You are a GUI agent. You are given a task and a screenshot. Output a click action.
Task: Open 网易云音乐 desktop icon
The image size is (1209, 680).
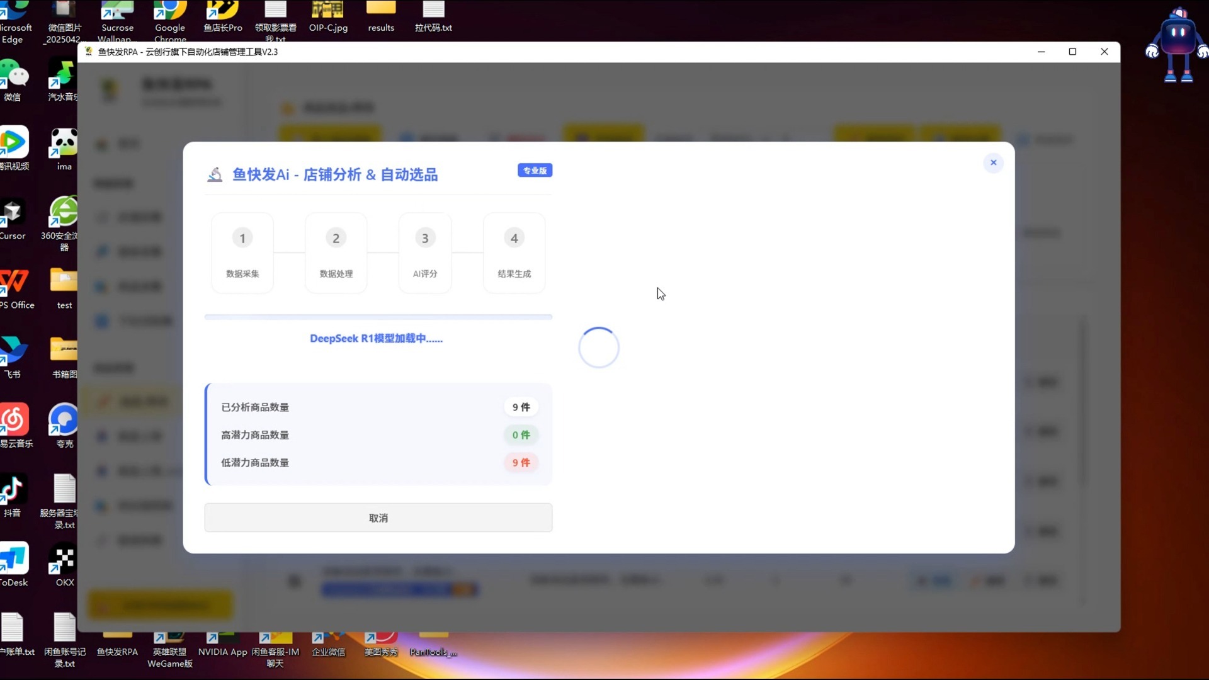coord(16,425)
